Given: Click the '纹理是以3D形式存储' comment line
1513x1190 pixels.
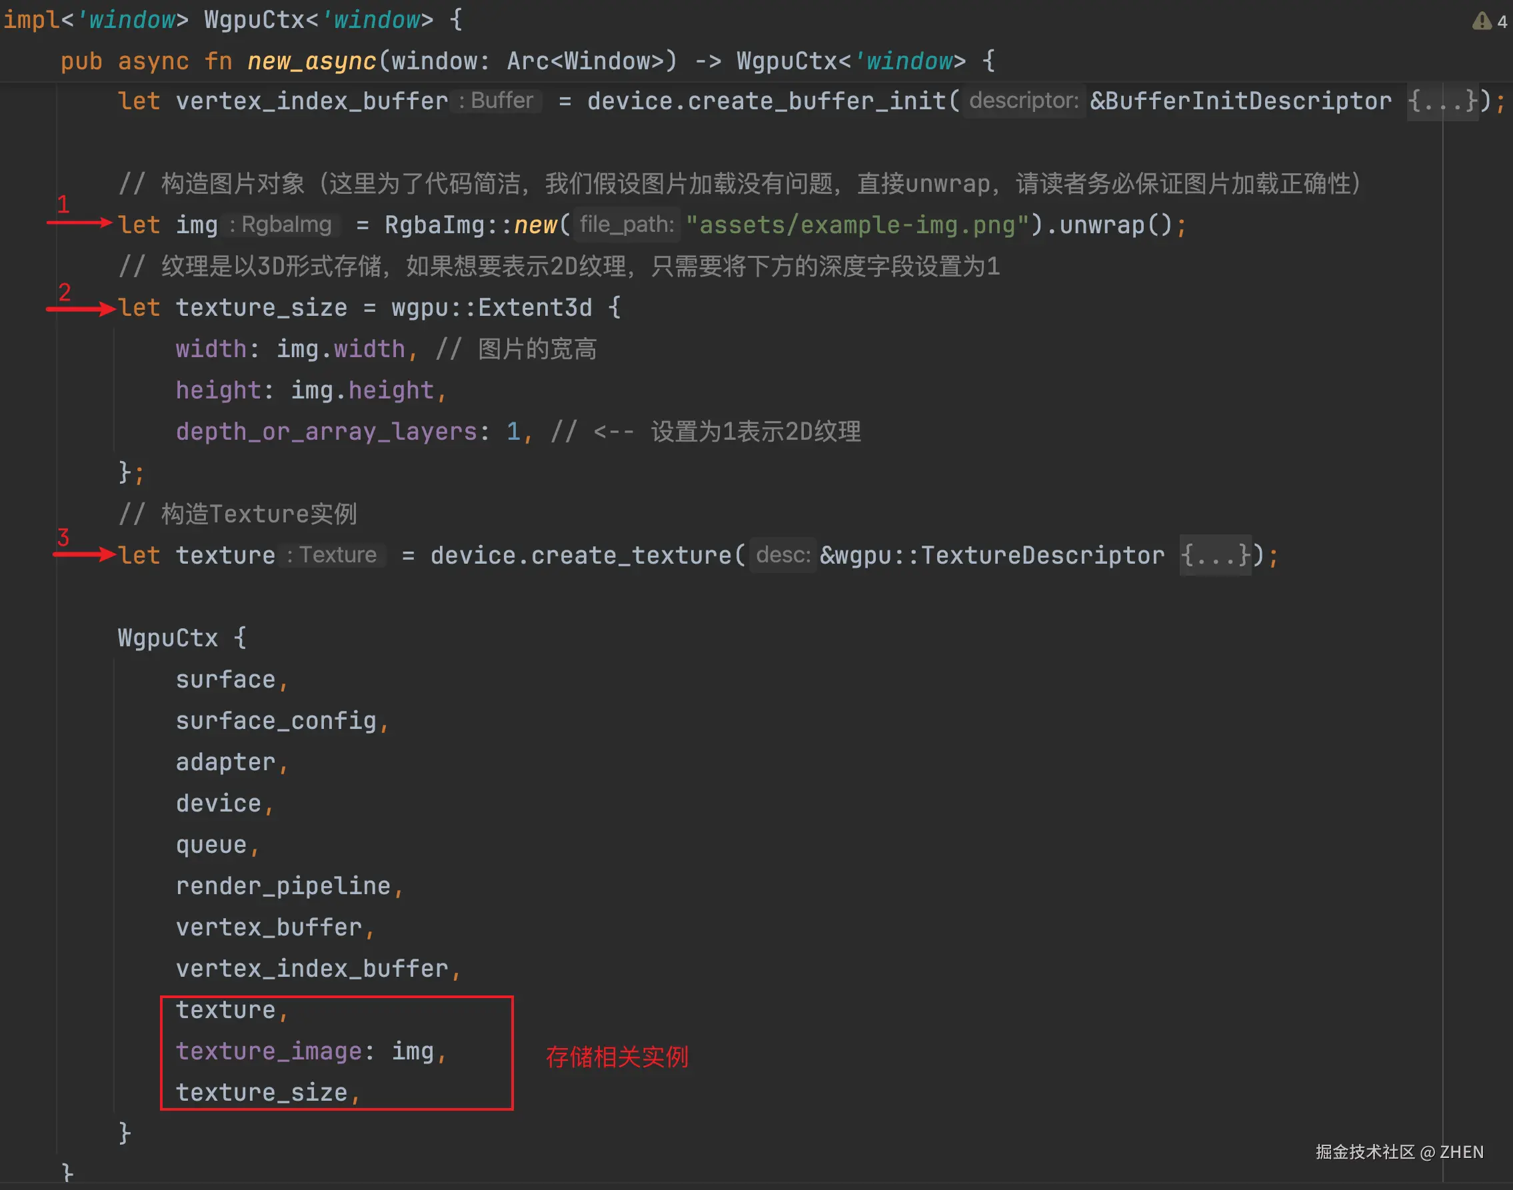Looking at the screenshot, I should 559,267.
